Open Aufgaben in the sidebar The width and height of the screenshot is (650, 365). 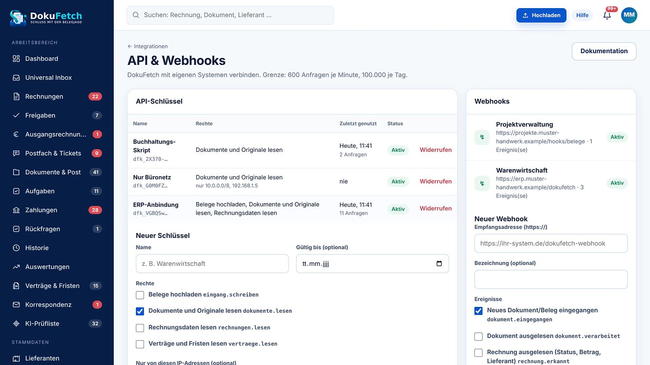[57, 191]
